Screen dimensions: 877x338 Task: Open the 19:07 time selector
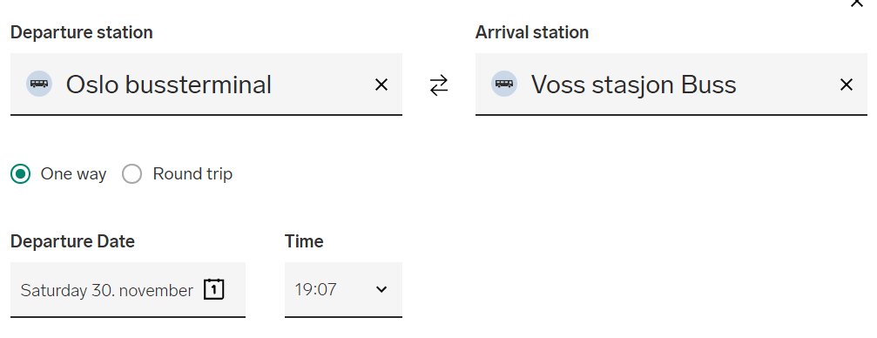[x=343, y=290]
